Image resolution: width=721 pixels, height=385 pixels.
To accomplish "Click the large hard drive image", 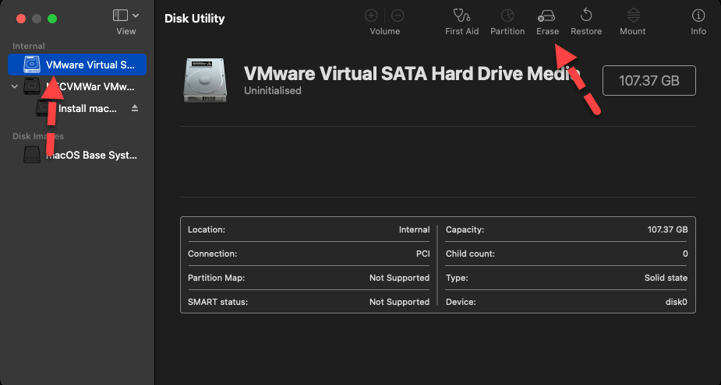I will (x=206, y=80).
